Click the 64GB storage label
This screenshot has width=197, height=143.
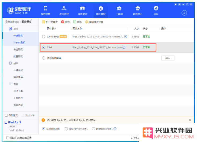click(x=12, y=126)
